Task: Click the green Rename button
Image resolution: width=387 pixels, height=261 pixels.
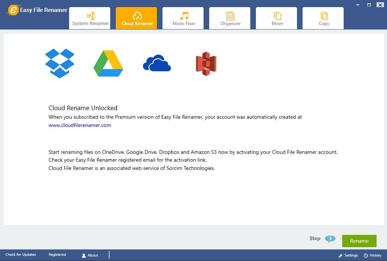Action: (359, 241)
